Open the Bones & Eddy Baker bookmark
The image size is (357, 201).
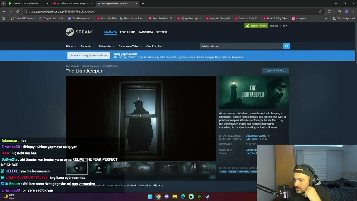click(x=276, y=18)
